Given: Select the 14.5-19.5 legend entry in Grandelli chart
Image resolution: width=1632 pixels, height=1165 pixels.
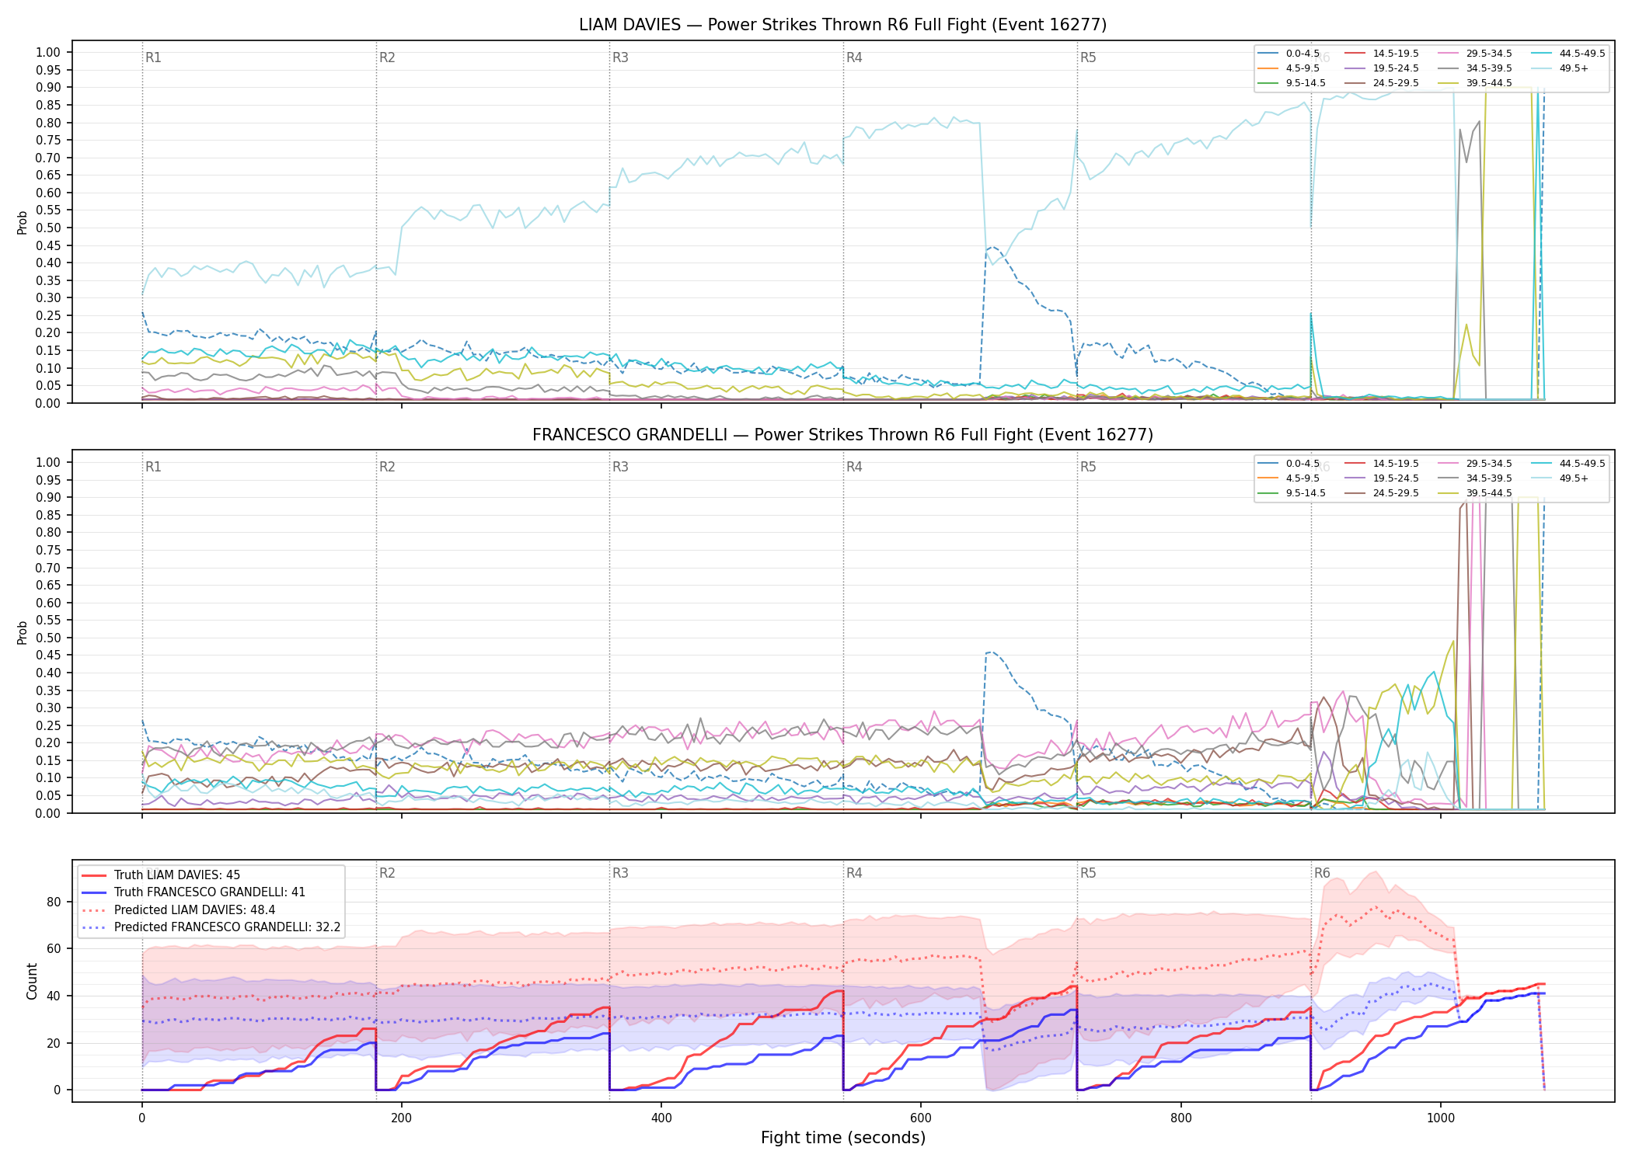Looking at the screenshot, I should coord(1382,464).
